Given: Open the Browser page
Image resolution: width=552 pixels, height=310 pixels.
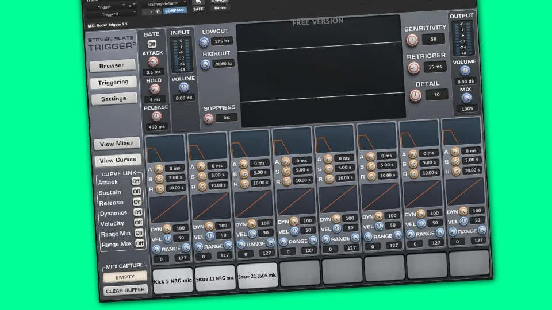Looking at the screenshot, I should [x=112, y=65].
